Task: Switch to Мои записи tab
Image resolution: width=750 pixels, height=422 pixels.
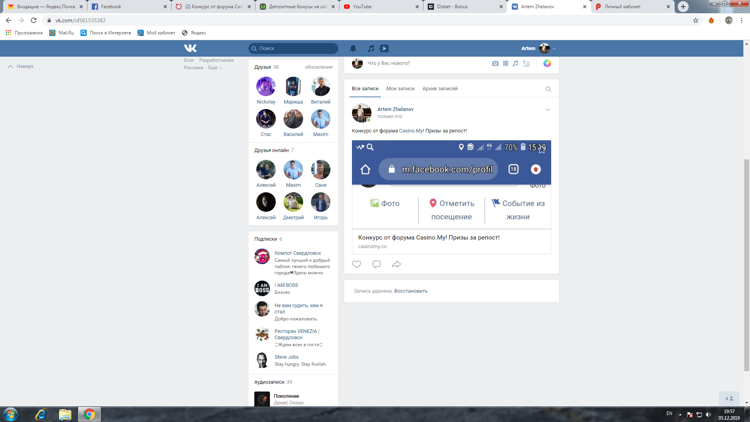Action: [x=400, y=89]
